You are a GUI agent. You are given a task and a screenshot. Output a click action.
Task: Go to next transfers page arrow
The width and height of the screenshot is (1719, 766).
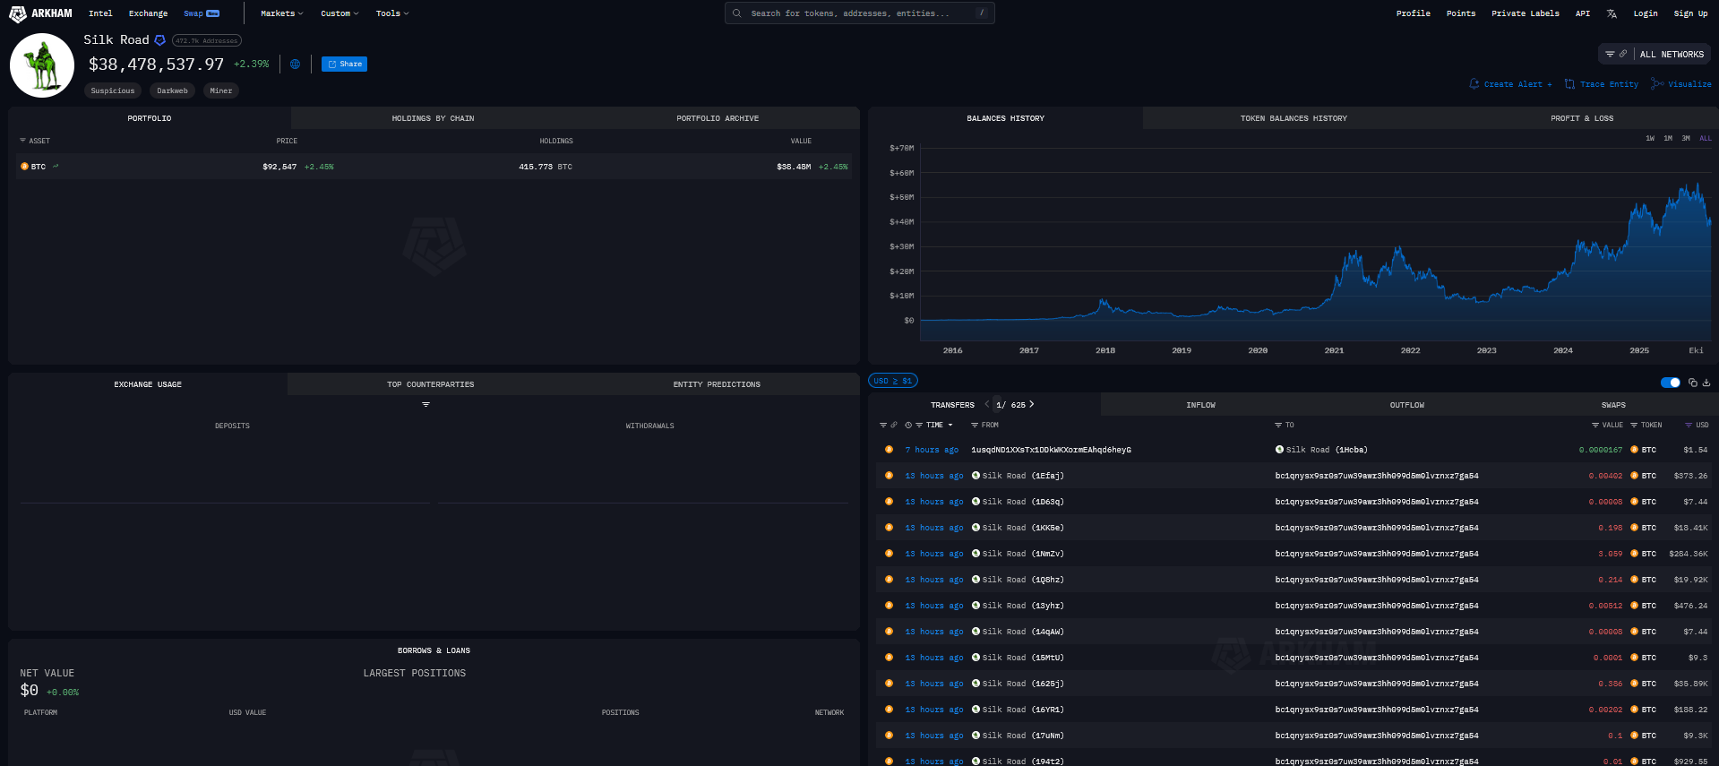1032,404
